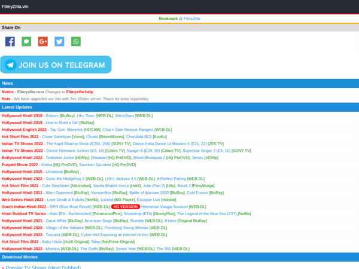Image resolution: width=359 pixels, height=269 pixels.
Task: Open Unnatural BluRay movie link
Action: click(54, 172)
